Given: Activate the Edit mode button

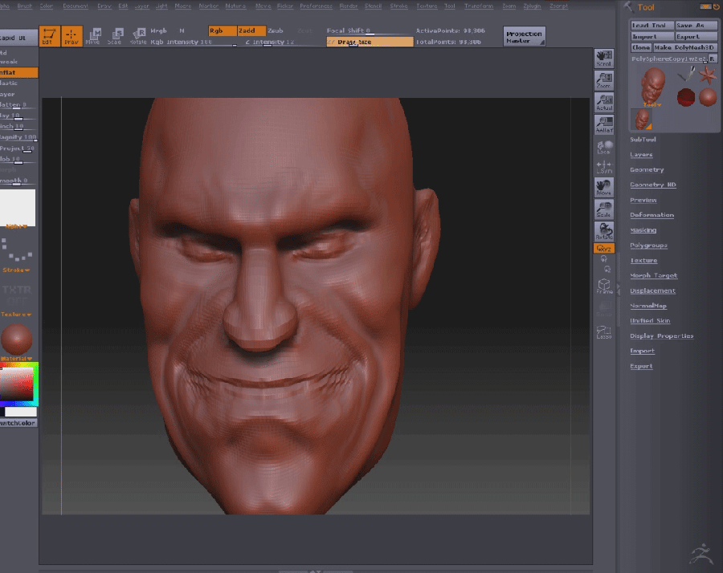Looking at the screenshot, I should (x=49, y=36).
